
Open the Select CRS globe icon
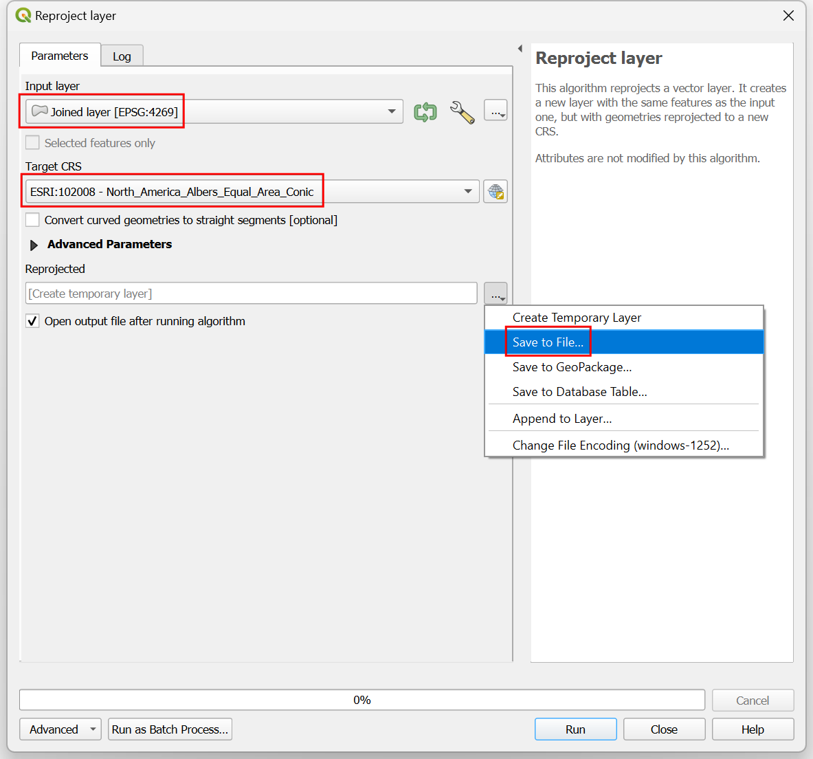[495, 192]
